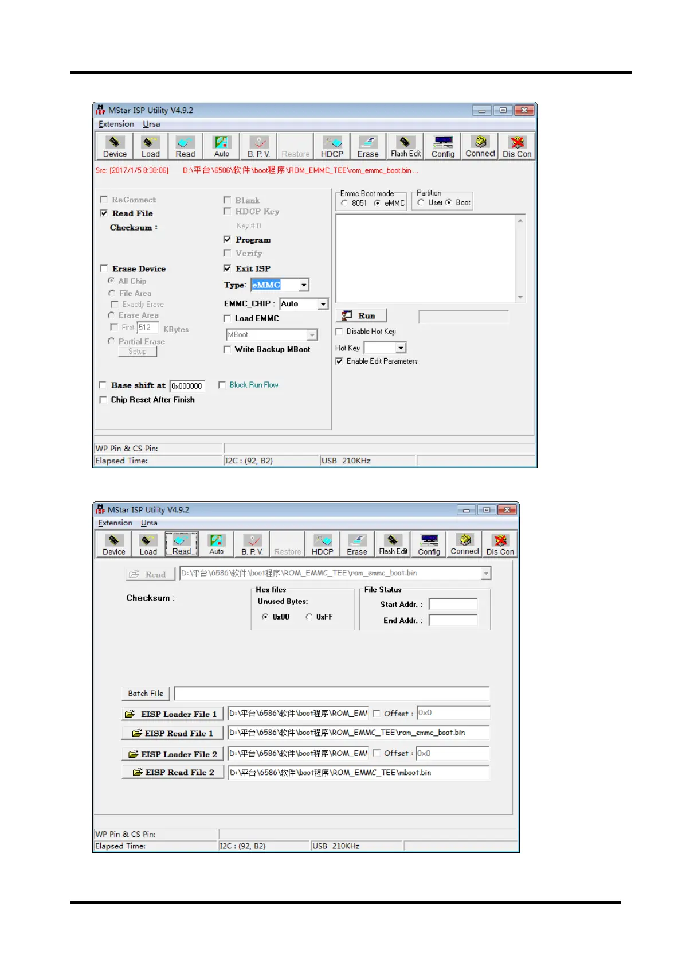Click Read icon in upper window toolbar
682x966 pixels.
pyautogui.click(x=185, y=146)
